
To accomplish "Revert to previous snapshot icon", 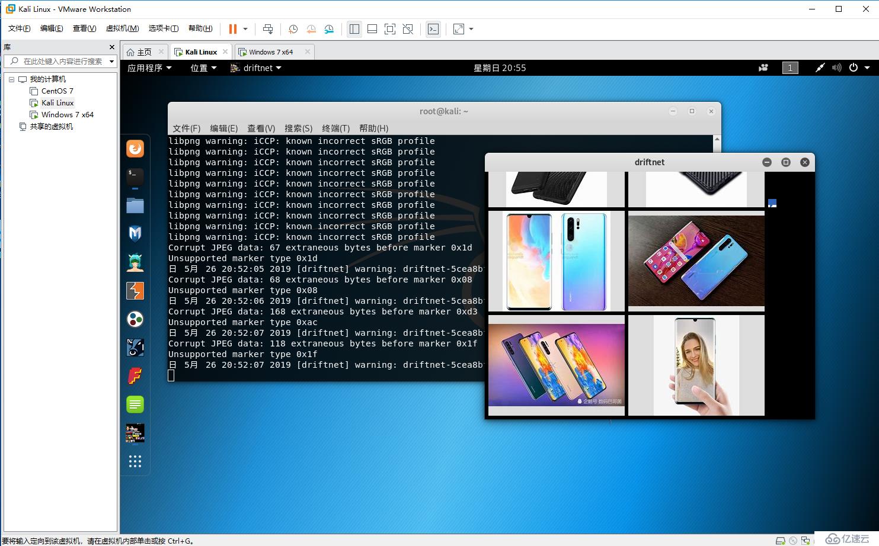I will [x=311, y=29].
